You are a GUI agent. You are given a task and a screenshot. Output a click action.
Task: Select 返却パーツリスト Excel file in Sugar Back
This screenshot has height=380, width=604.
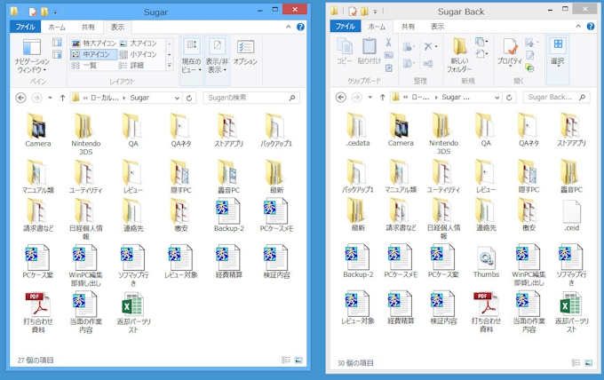(571, 312)
